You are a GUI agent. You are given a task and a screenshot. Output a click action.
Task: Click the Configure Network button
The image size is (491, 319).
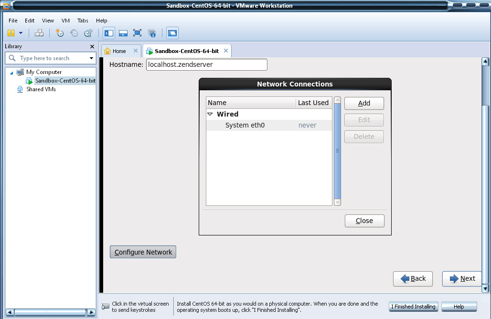[x=143, y=252]
